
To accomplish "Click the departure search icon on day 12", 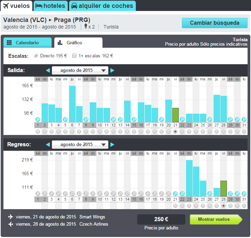I will coord(113,120).
